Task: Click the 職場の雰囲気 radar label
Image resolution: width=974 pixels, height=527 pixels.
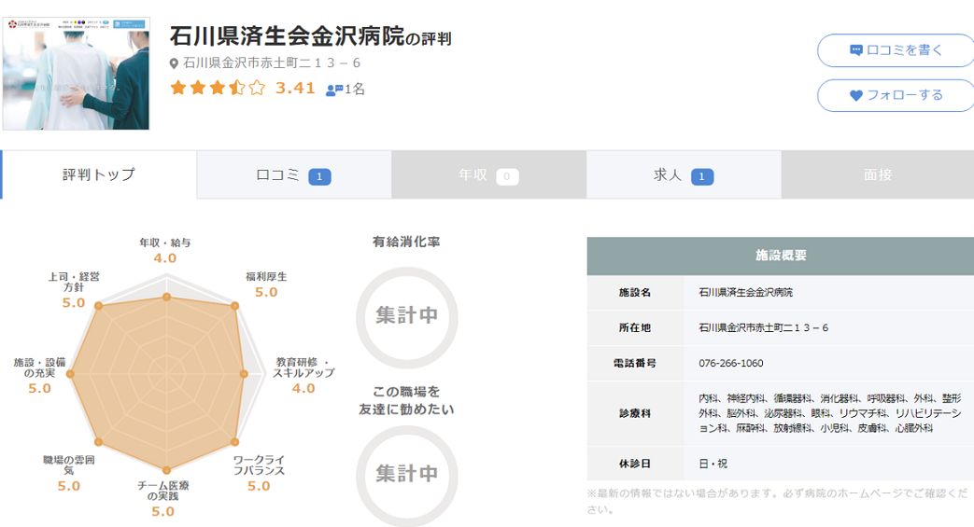Action: point(68,465)
